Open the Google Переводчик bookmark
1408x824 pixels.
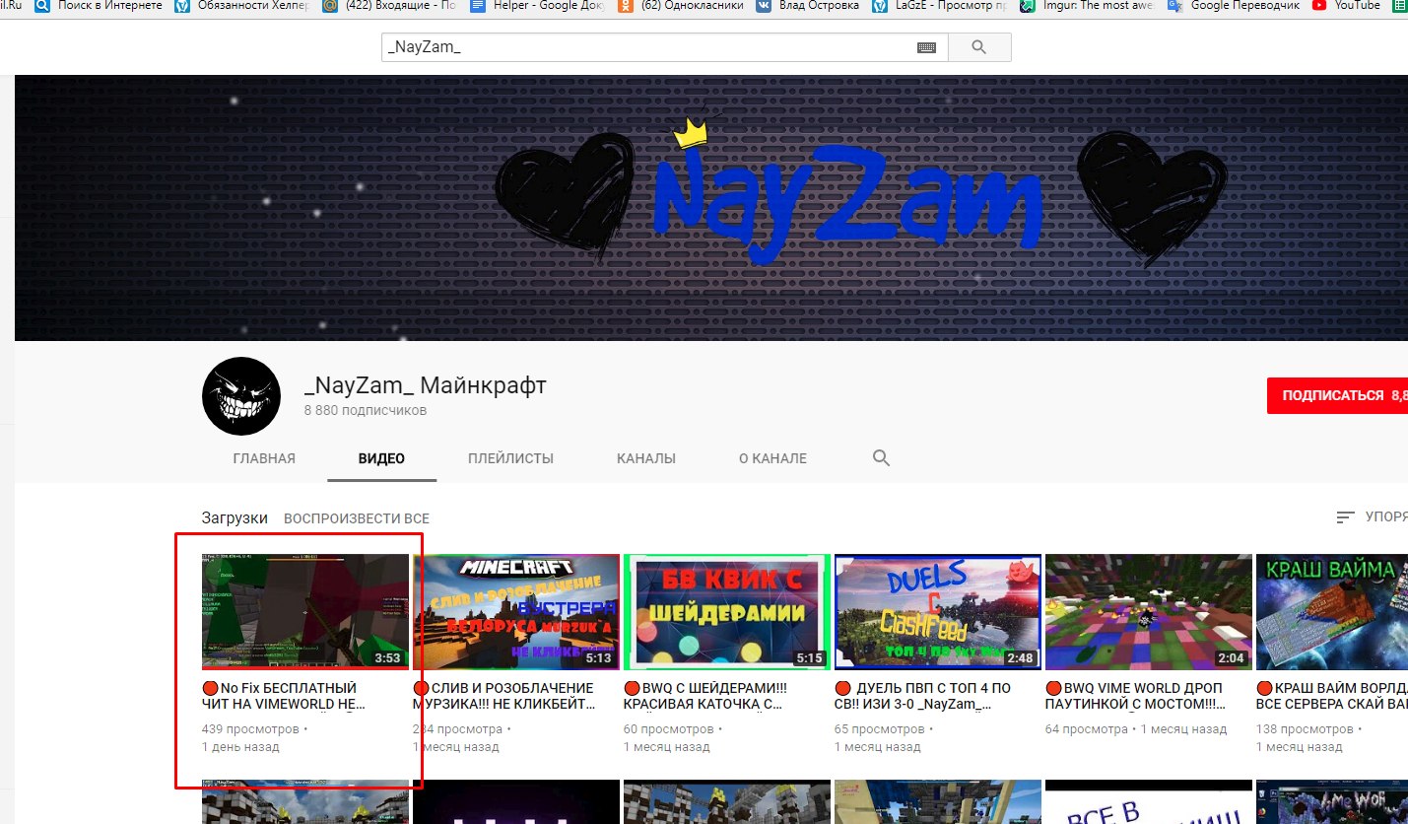point(1233,6)
